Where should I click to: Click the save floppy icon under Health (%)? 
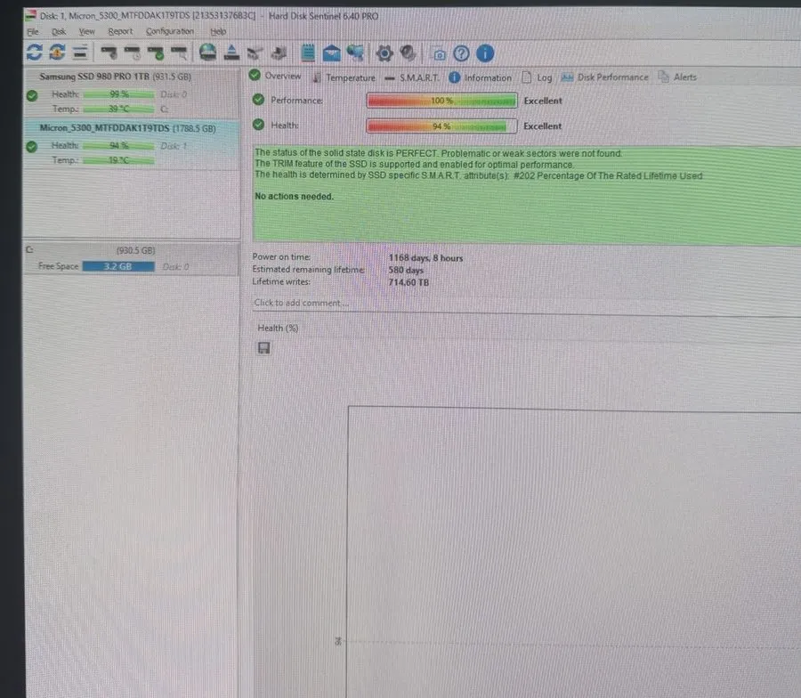click(263, 348)
